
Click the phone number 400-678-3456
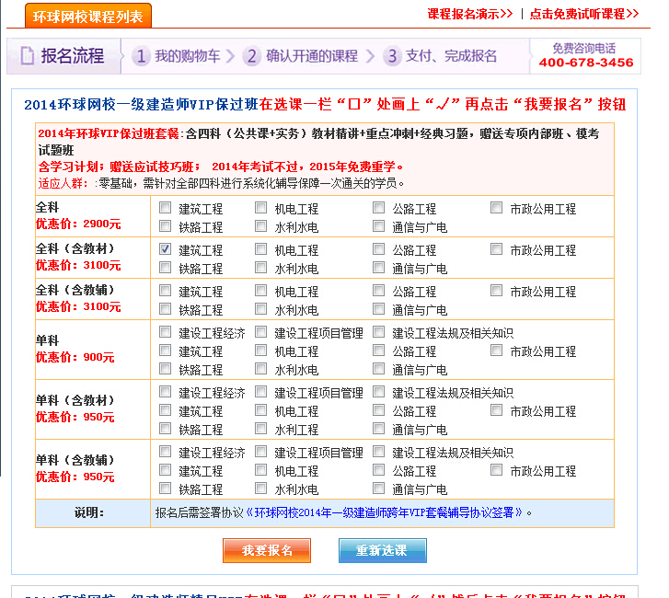coord(586,63)
